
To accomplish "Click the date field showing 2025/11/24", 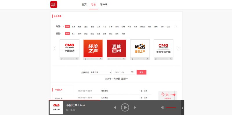I will [124, 72].
